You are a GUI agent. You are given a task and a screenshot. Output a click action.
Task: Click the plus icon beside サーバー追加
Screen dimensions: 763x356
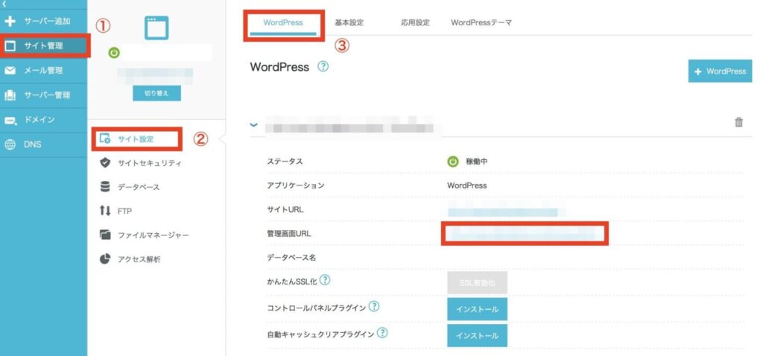[10, 22]
